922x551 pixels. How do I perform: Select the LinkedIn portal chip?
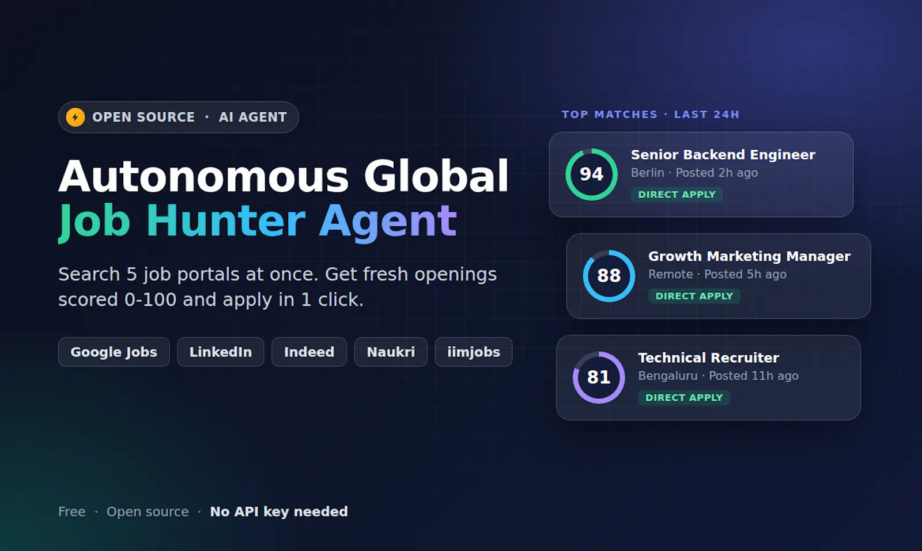221,352
